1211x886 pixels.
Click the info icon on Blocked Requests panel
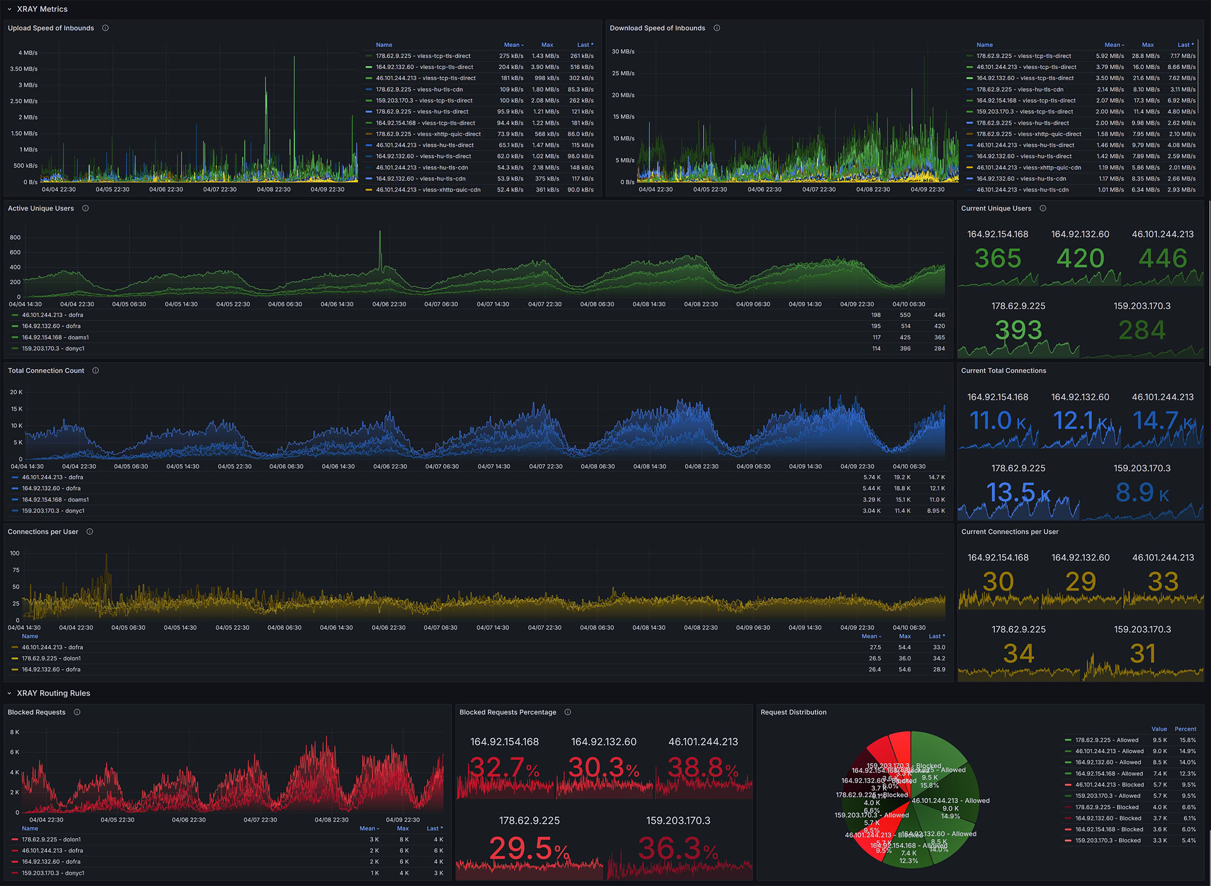pyautogui.click(x=77, y=712)
